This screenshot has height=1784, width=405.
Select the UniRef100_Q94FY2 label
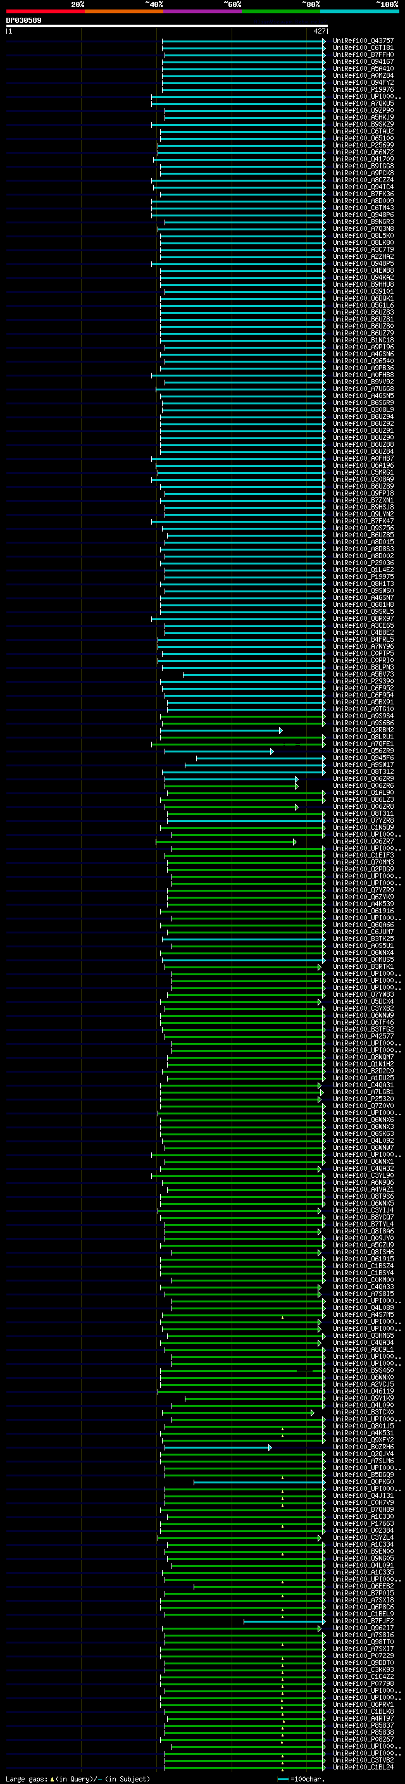click(363, 82)
